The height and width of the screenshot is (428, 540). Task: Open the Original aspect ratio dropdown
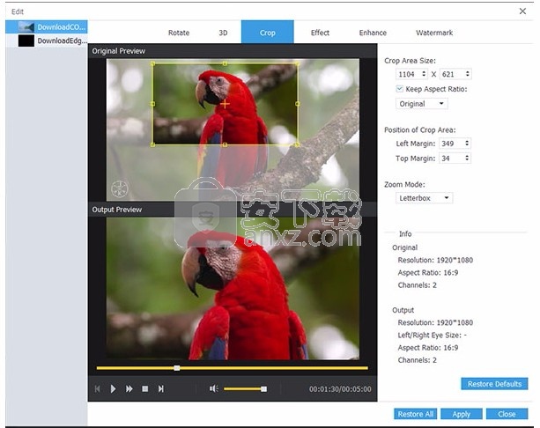[422, 104]
